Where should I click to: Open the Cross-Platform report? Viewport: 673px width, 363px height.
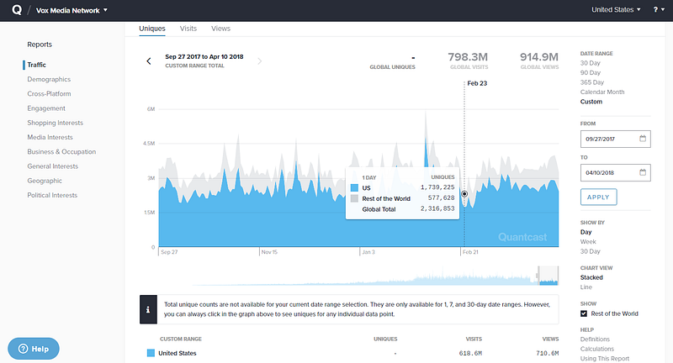49,94
